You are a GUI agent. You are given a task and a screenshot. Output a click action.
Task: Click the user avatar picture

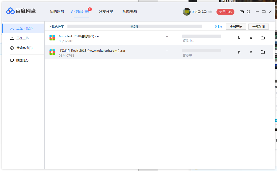pyautogui.click(x=186, y=12)
